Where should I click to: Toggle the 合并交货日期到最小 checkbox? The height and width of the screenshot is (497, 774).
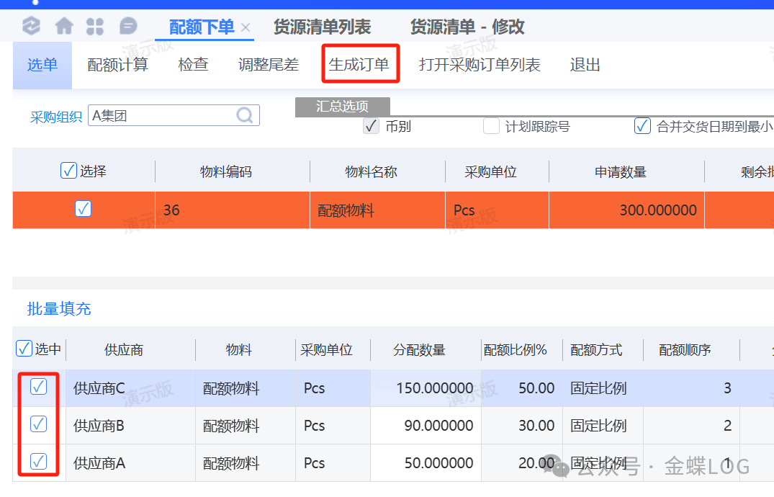(642, 127)
